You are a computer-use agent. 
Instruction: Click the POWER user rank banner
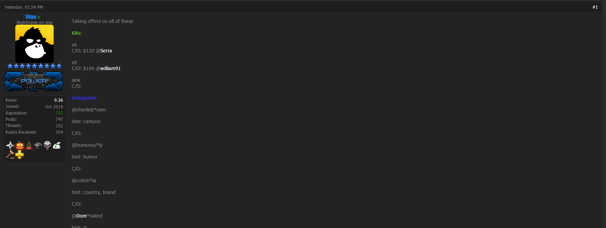[x=34, y=81]
